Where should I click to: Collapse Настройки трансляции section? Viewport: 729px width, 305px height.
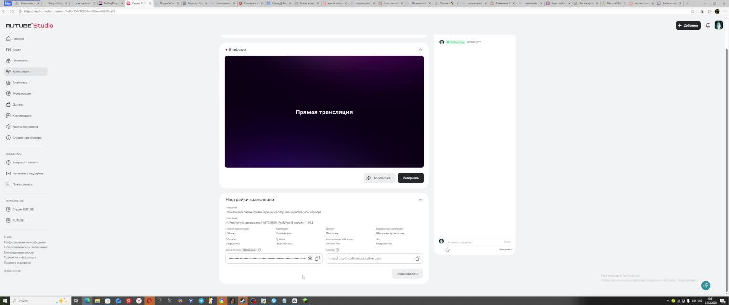coord(420,200)
